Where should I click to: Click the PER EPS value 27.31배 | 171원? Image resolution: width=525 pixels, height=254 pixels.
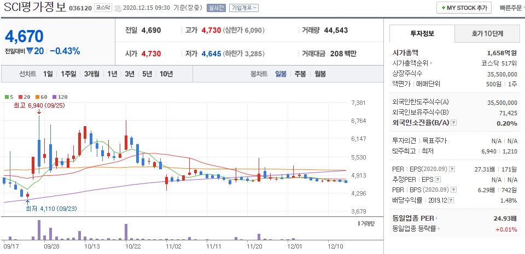pyautogui.click(x=496, y=169)
